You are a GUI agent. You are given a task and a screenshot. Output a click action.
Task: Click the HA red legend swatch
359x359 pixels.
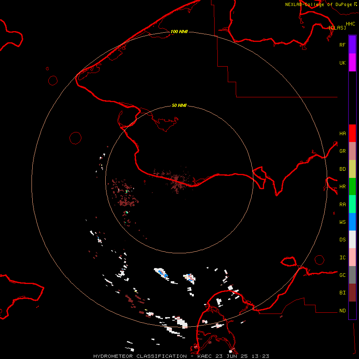tap(352, 133)
